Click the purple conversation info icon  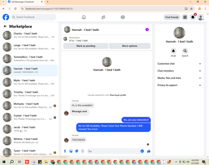[147, 30]
